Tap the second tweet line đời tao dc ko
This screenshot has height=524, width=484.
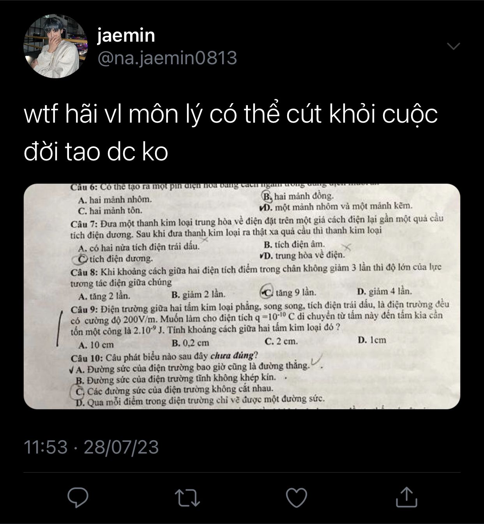point(96,151)
